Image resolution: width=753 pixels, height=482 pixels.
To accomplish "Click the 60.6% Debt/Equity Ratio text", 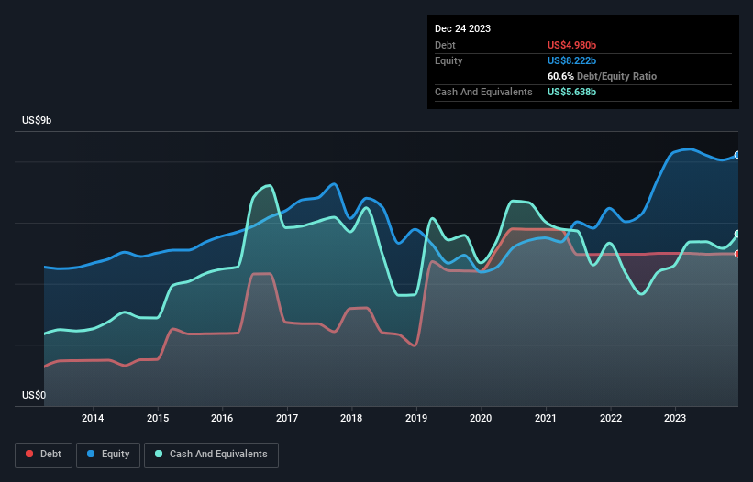I will click(x=602, y=76).
